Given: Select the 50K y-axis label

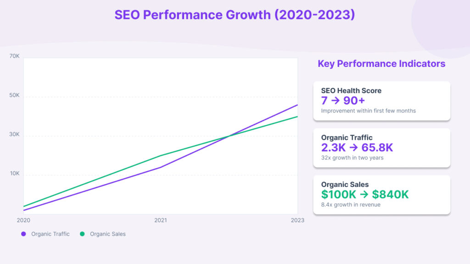Looking at the screenshot, I should pyautogui.click(x=15, y=95).
